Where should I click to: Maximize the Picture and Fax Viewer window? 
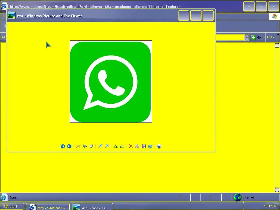[x=196, y=16]
